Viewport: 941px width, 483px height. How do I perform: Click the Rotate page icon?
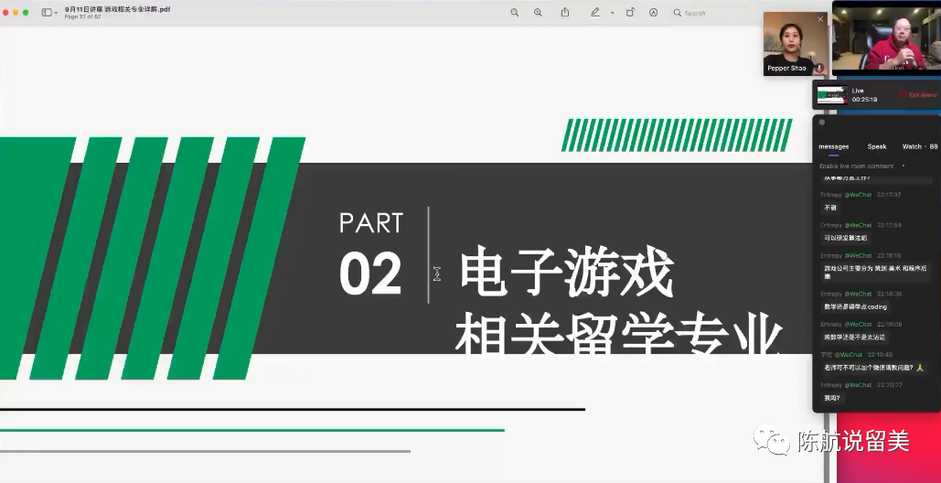(x=630, y=13)
